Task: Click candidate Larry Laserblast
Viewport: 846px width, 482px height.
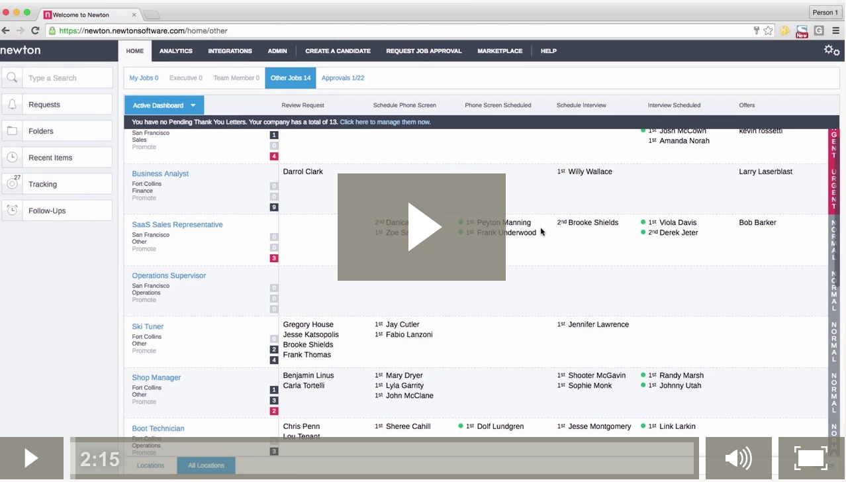Action: [766, 171]
